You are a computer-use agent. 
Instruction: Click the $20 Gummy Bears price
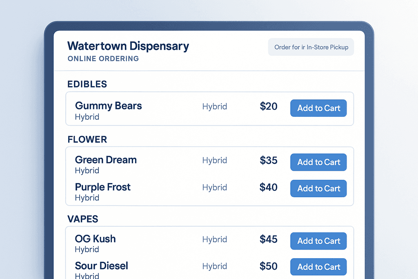[269, 107]
